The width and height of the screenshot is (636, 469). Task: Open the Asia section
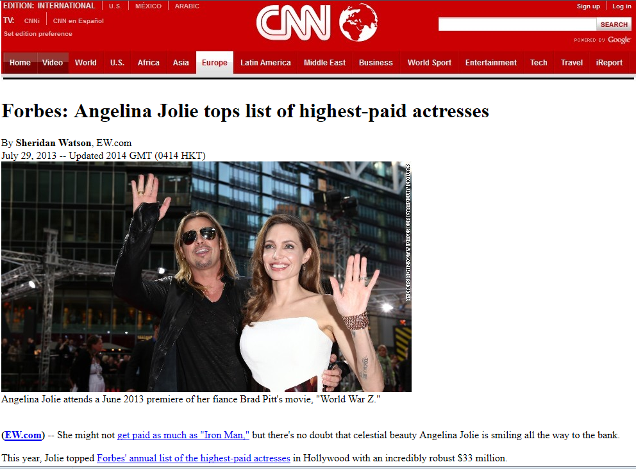coord(181,63)
